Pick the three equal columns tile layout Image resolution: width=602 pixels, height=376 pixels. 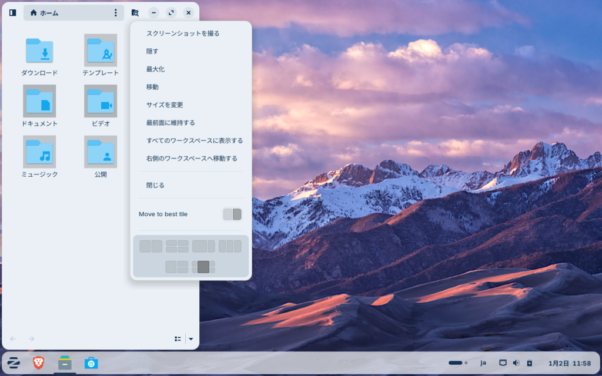click(x=230, y=246)
